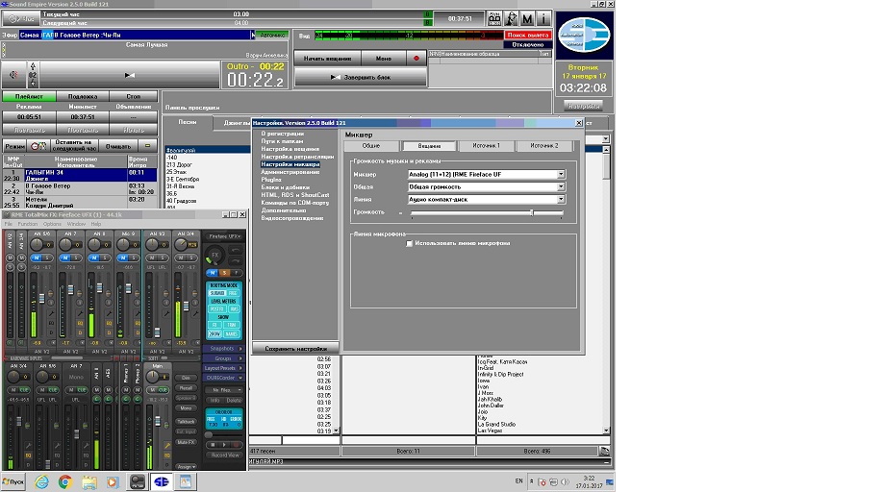
Task: Click the DURecorder stop button in TotalMix
Action: (213, 445)
